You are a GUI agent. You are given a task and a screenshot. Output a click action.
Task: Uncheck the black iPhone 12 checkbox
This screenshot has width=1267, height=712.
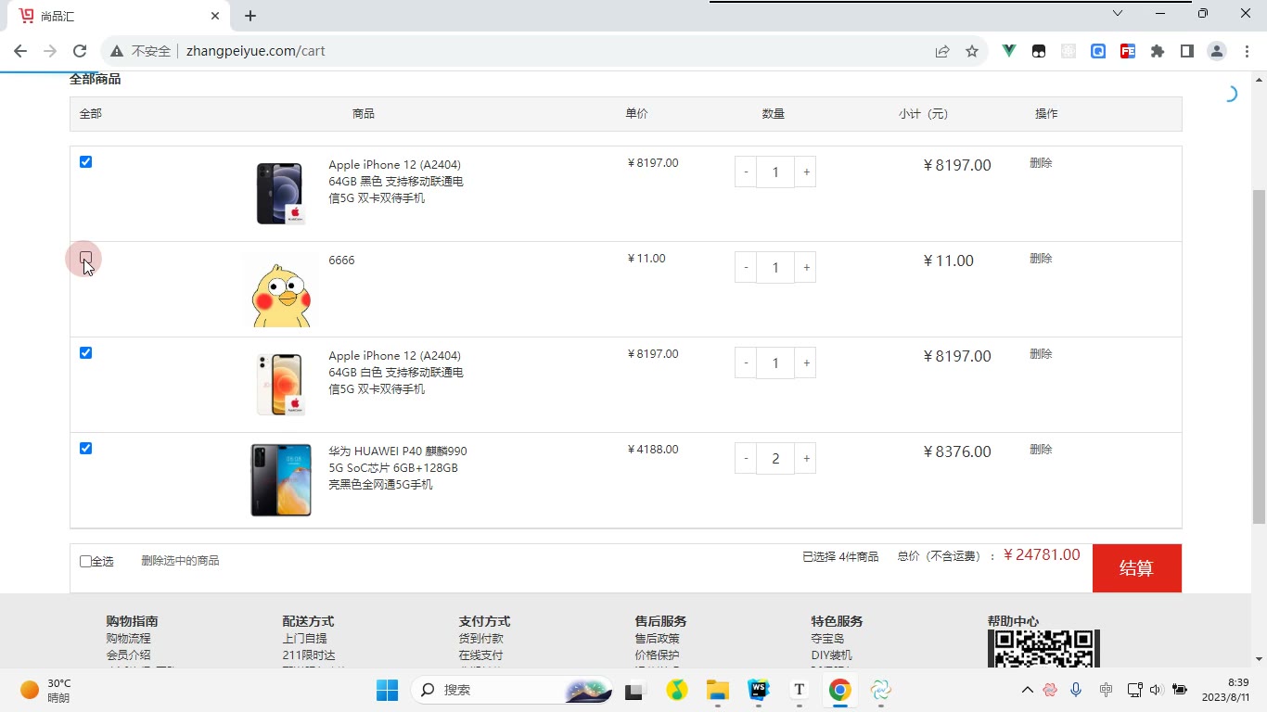coord(86,162)
